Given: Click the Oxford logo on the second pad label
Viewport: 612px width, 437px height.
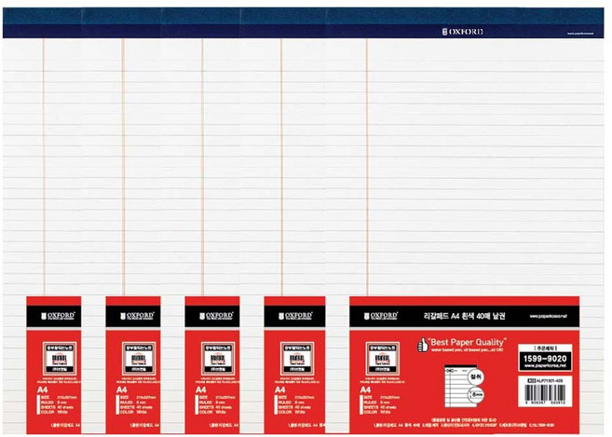Looking at the screenshot, I should coord(137,316).
